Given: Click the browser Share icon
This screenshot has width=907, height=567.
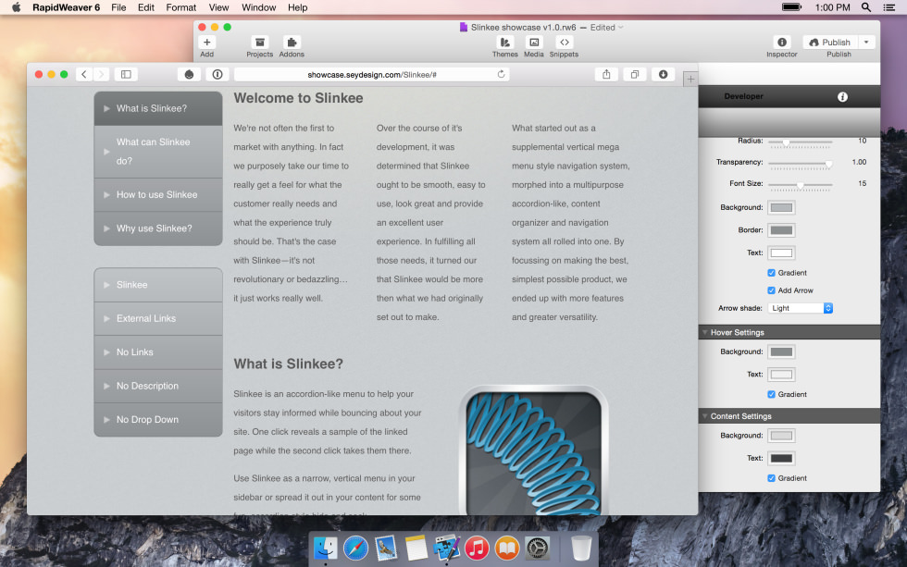Looking at the screenshot, I should point(606,74).
